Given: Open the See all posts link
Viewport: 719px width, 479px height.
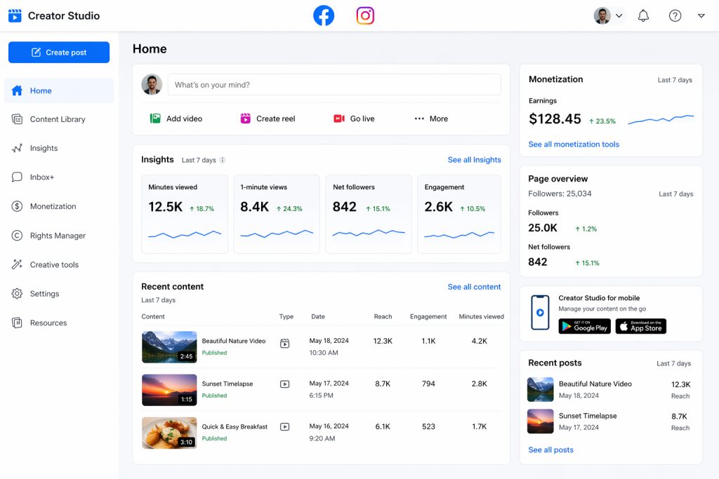Looking at the screenshot, I should pyautogui.click(x=550, y=450).
